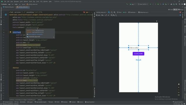186x105 pixels.
Task: Click the pan hand icon in preview
Action: point(179,84)
